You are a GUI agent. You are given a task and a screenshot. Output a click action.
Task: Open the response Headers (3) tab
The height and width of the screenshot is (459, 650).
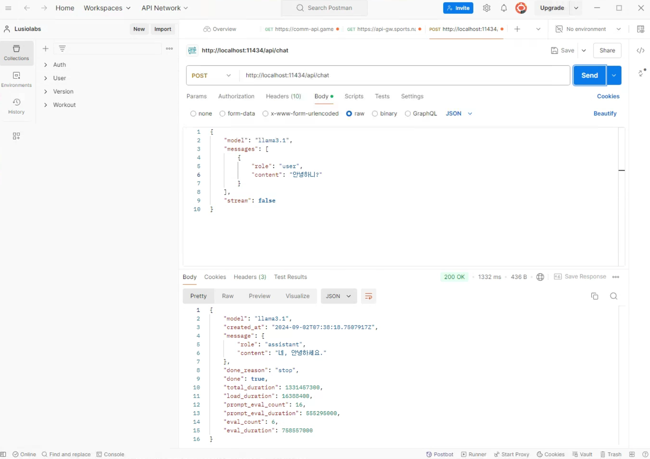tap(250, 277)
